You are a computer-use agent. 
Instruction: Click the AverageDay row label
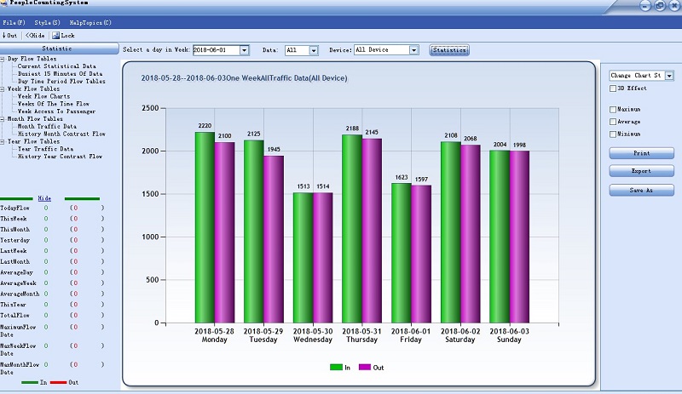coord(16,272)
